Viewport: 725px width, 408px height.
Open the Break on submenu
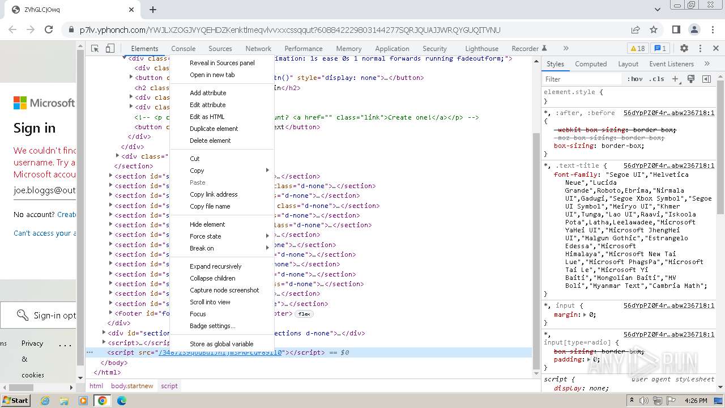pos(222,248)
